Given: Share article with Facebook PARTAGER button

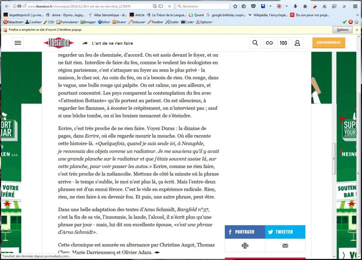Looking at the screenshot, I should click(245, 232).
